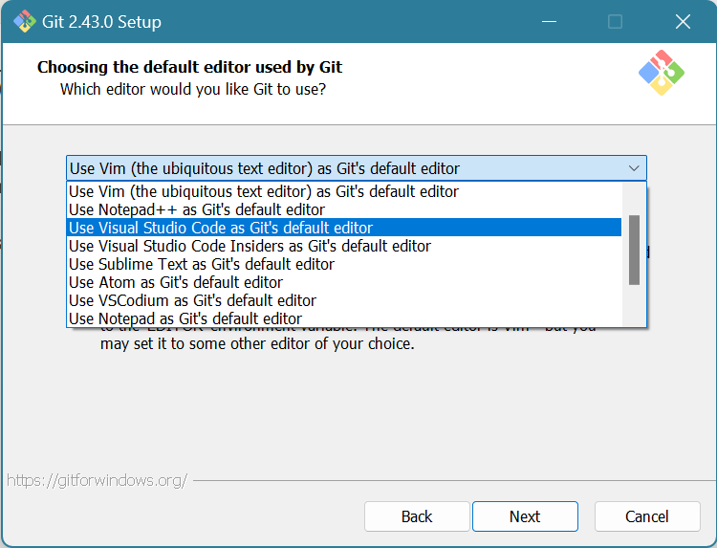Click the combo box field showing Vim
Image resolution: width=717 pixels, height=548 pixels.
(x=344, y=168)
